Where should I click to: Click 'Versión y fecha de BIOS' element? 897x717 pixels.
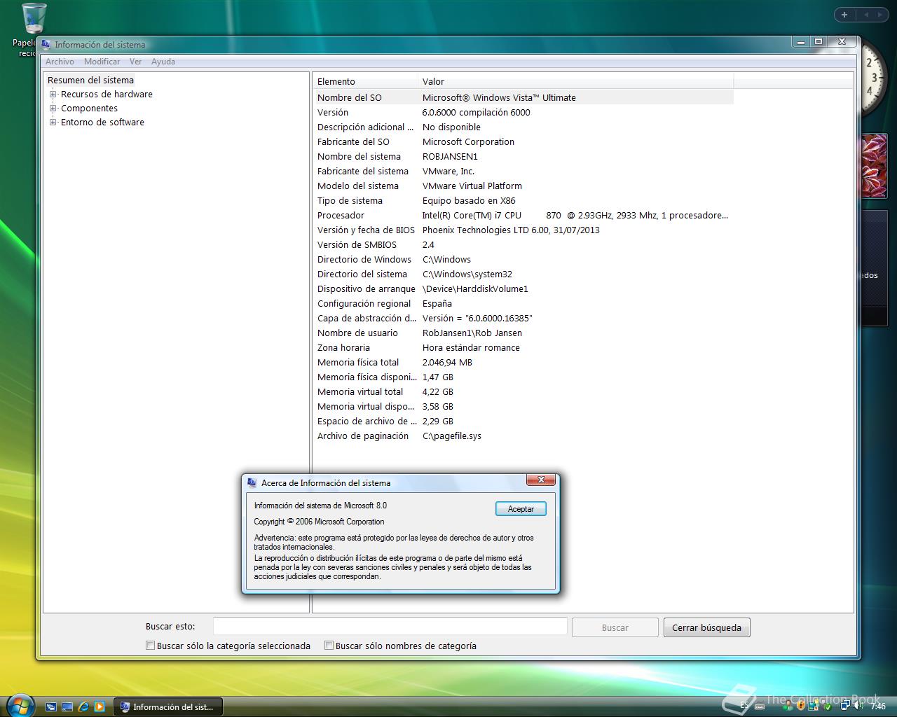tap(366, 230)
